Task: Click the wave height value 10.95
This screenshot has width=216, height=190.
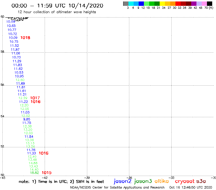Action: 20,76
